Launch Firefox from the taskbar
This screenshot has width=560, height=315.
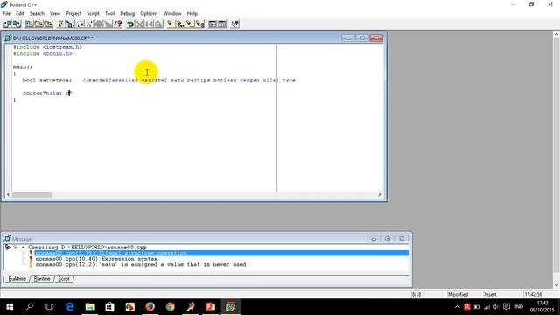click(x=150, y=307)
